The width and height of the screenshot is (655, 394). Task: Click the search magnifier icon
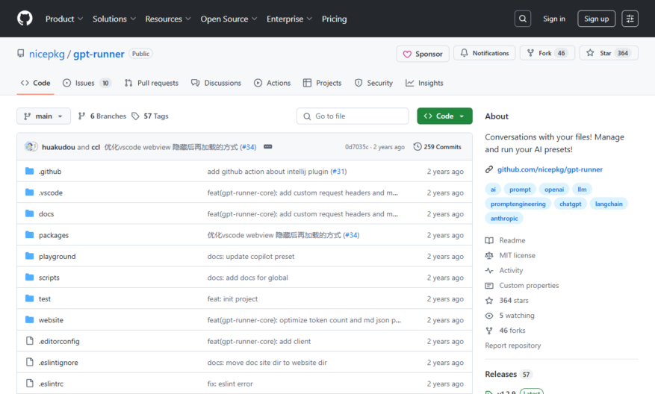click(523, 19)
